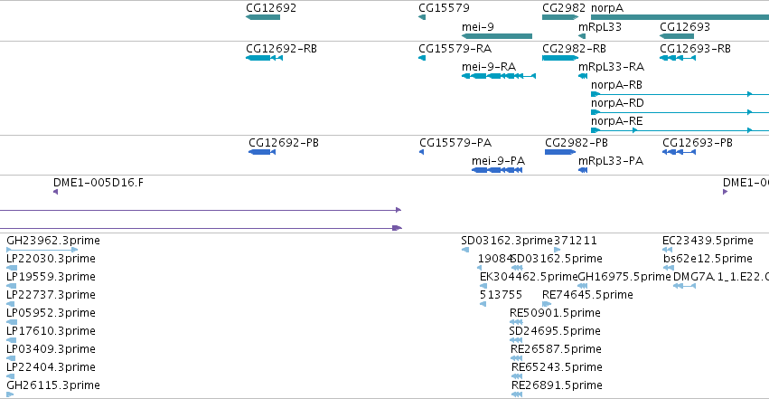769x399 pixels.
Task: Click the LP05952.3prime EST label
Action: (x=51, y=313)
